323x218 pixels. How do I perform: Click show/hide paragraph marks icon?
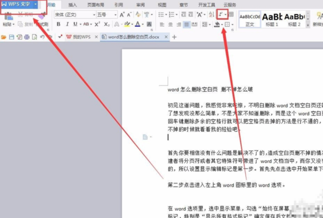221,14
